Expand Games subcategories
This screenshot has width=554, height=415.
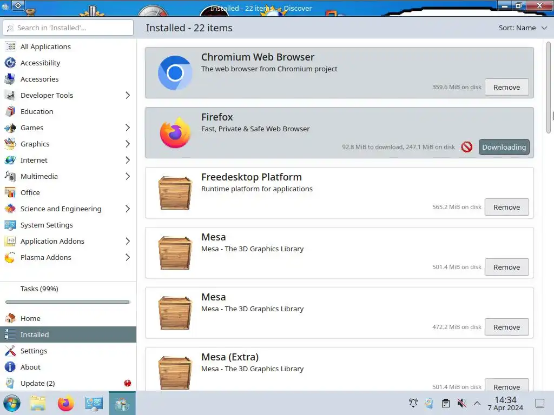click(x=128, y=128)
